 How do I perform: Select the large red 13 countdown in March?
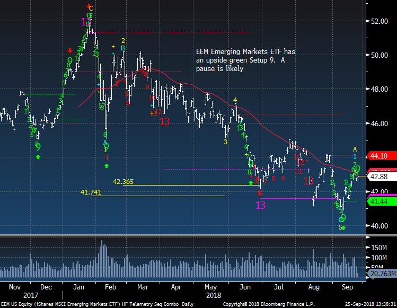click(x=164, y=121)
